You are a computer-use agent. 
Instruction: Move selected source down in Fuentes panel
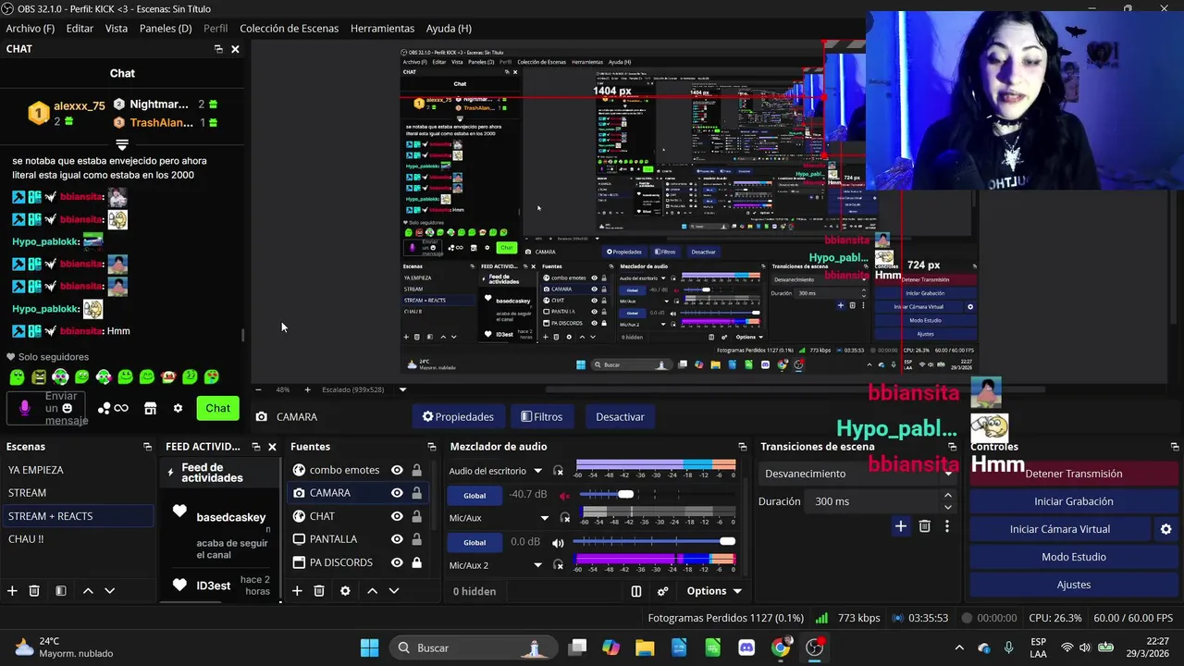(393, 591)
